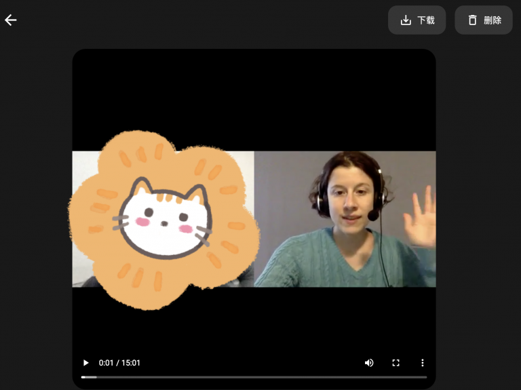The image size is (521, 390).
Task: Play the video
Action: [85, 363]
